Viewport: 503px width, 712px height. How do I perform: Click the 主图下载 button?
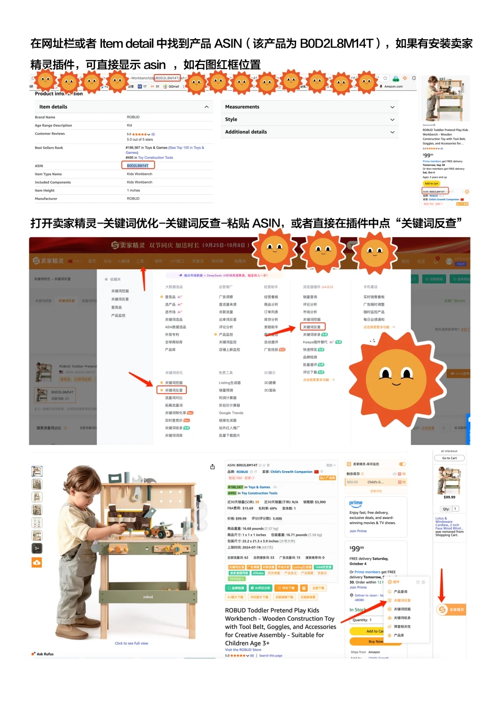pyautogui.click(x=318, y=588)
